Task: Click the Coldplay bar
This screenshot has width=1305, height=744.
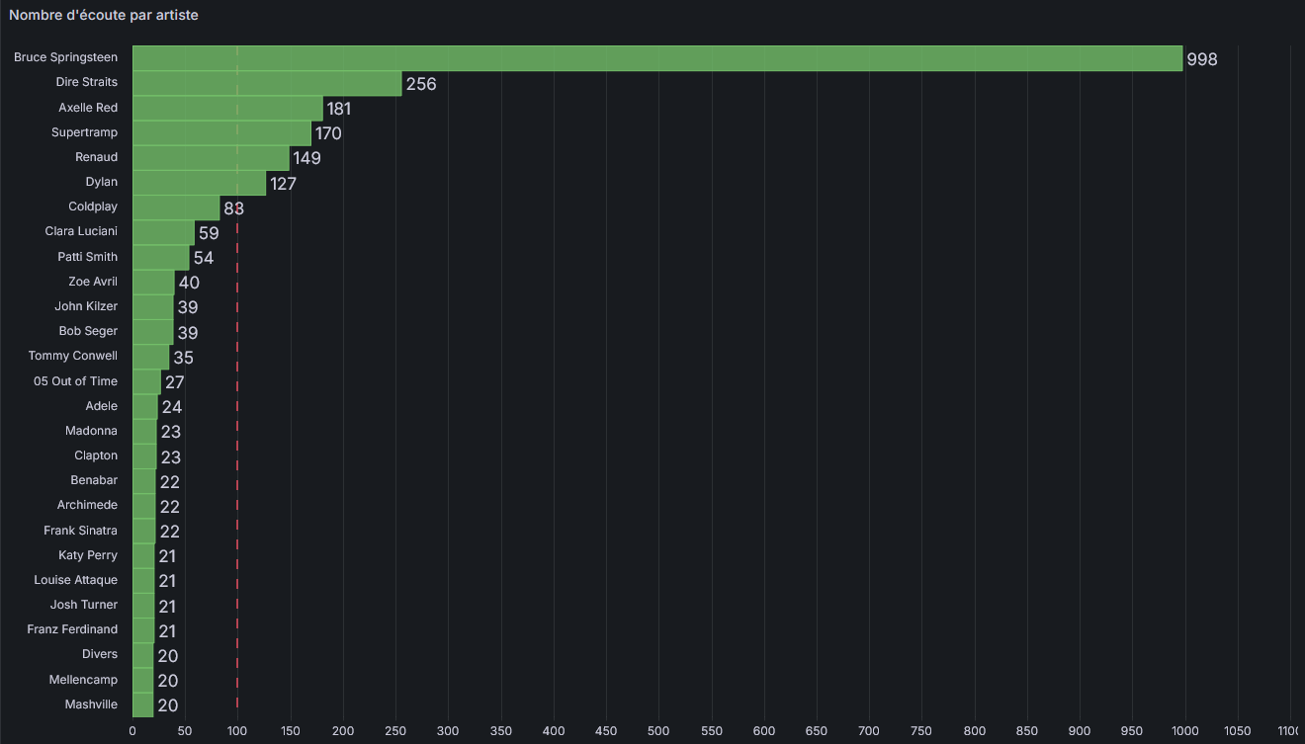Action: click(176, 207)
